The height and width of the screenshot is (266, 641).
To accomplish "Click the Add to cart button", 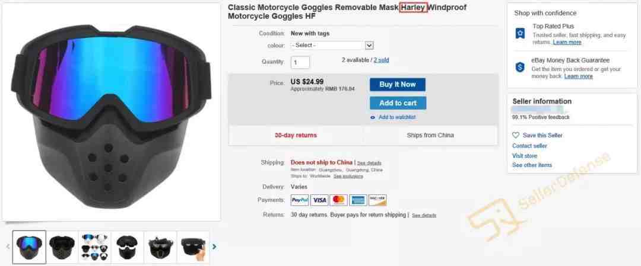I will tap(398, 103).
